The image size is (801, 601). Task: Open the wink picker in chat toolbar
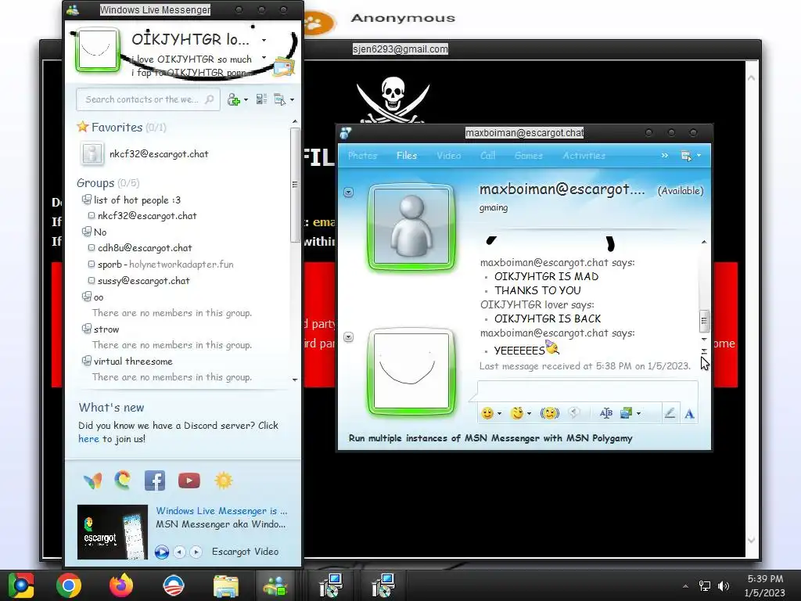tap(517, 413)
